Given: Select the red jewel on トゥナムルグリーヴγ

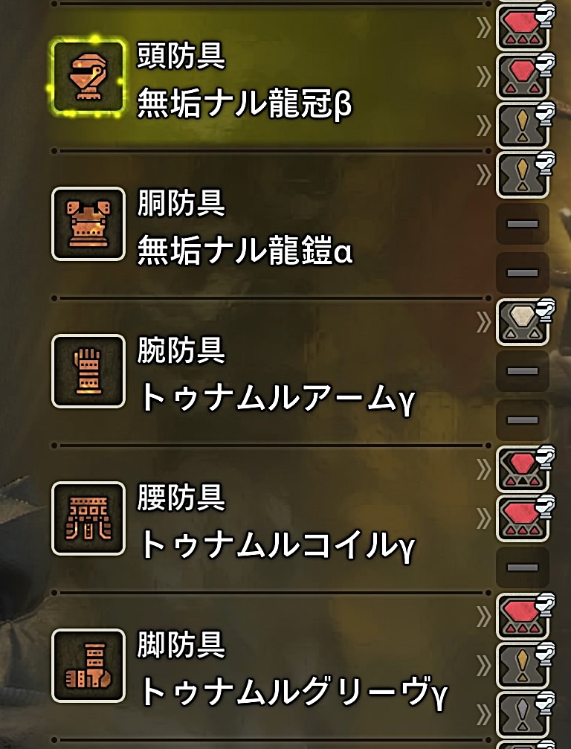Looking at the screenshot, I should [x=523, y=617].
